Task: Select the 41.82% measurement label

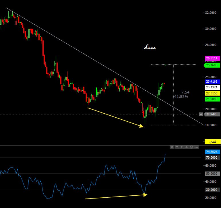Action: click(181, 97)
